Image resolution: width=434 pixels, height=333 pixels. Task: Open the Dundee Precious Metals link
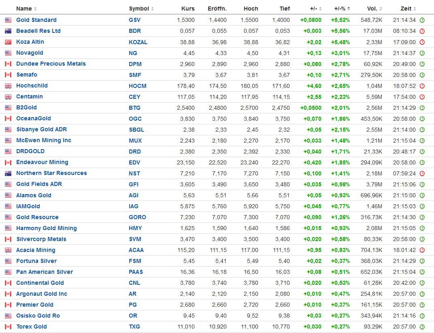(x=51, y=64)
